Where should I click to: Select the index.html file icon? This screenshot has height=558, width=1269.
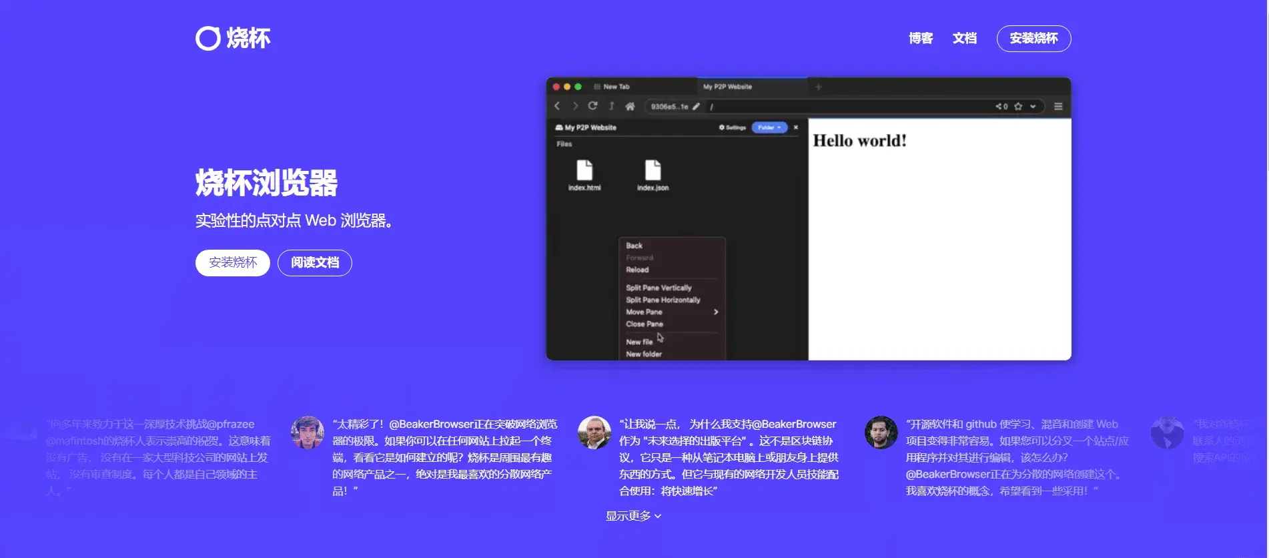[x=584, y=170]
